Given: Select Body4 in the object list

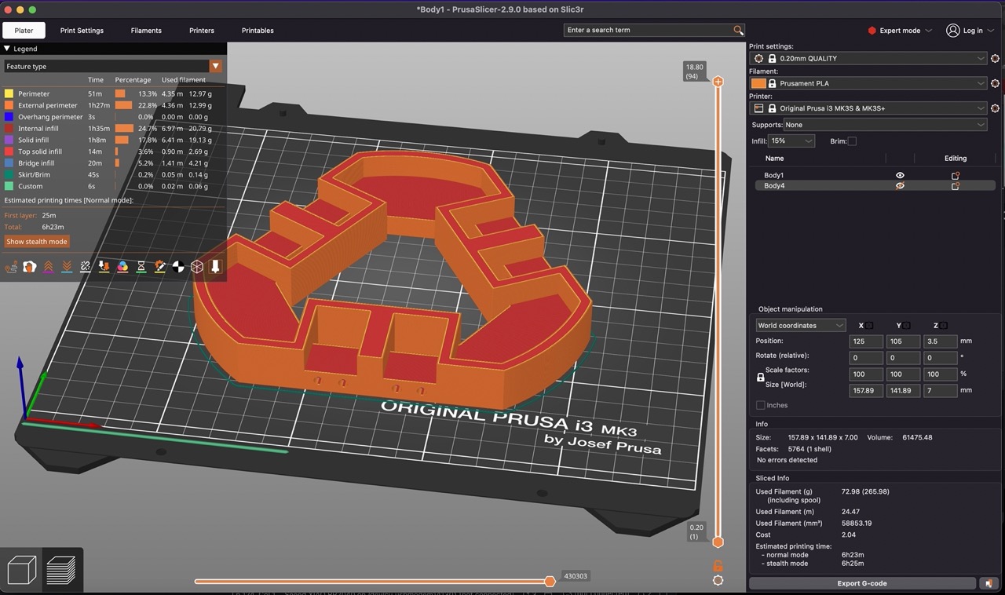Looking at the screenshot, I should [x=773, y=186].
